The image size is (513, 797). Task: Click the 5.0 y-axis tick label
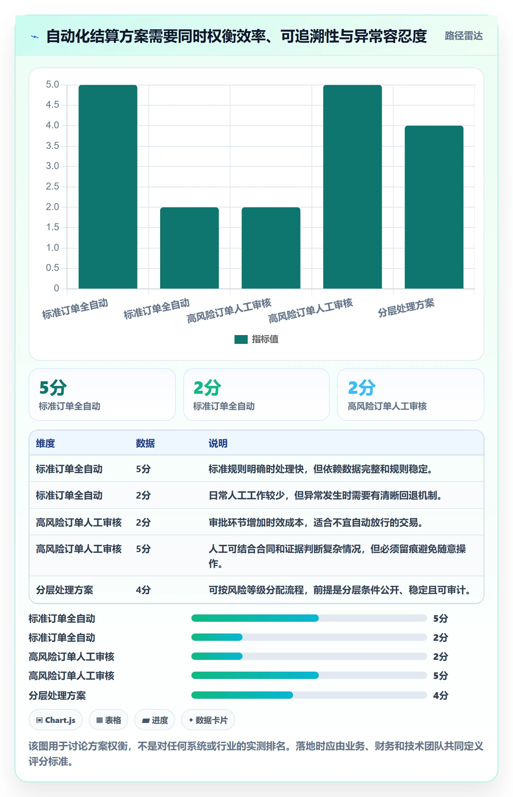point(52,85)
